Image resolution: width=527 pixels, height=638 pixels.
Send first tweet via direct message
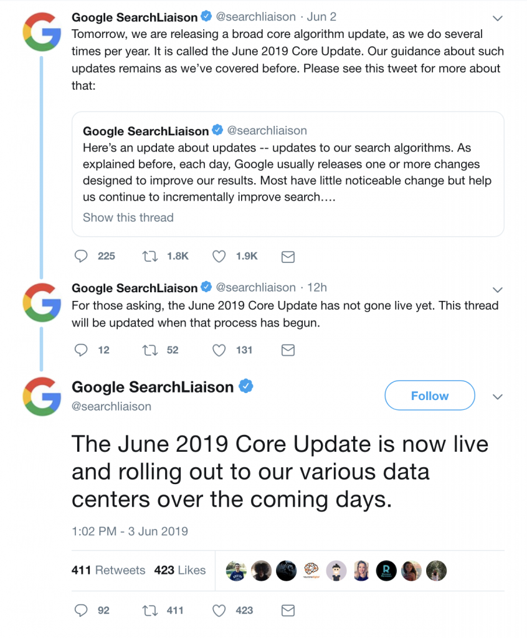tap(288, 256)
